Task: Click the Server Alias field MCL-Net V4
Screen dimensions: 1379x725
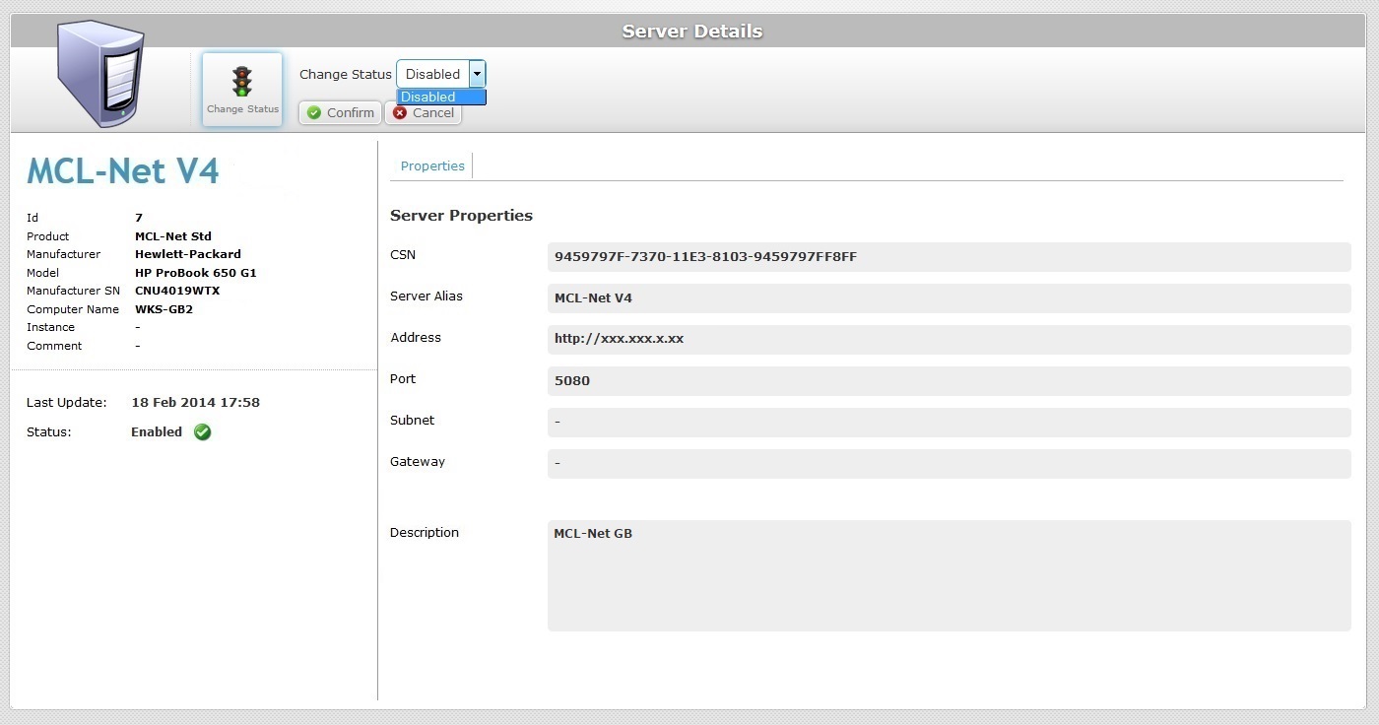Action: click(949, 298)
